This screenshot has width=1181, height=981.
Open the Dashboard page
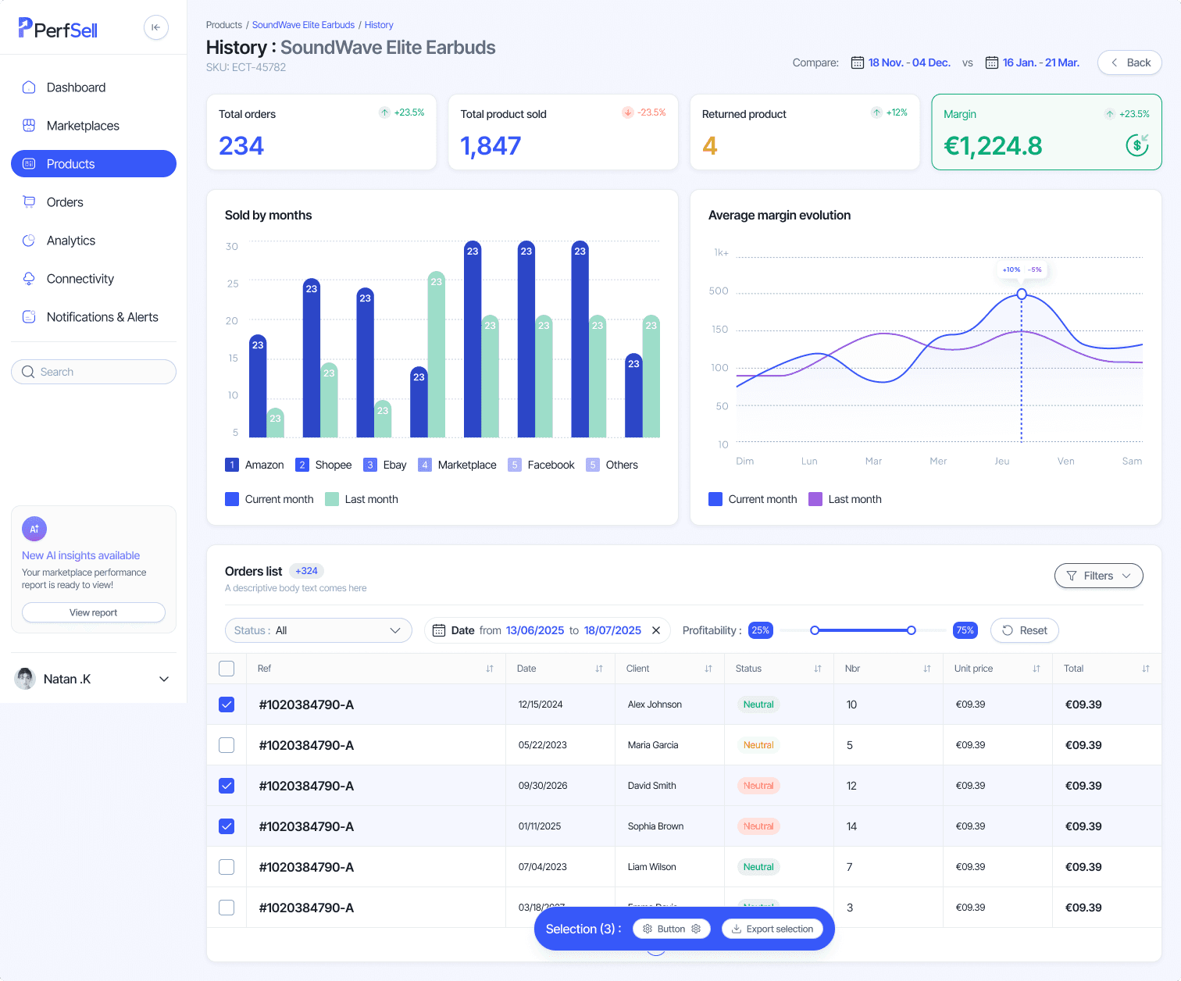tap(94, 87)
